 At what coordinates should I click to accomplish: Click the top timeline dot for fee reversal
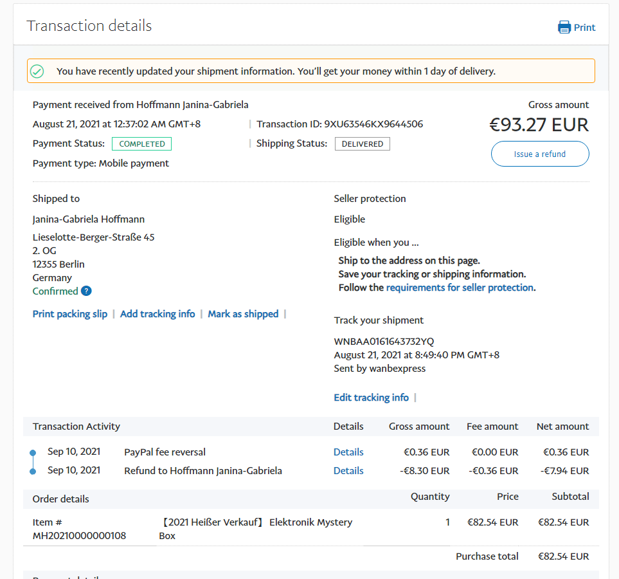click(33, 453)
